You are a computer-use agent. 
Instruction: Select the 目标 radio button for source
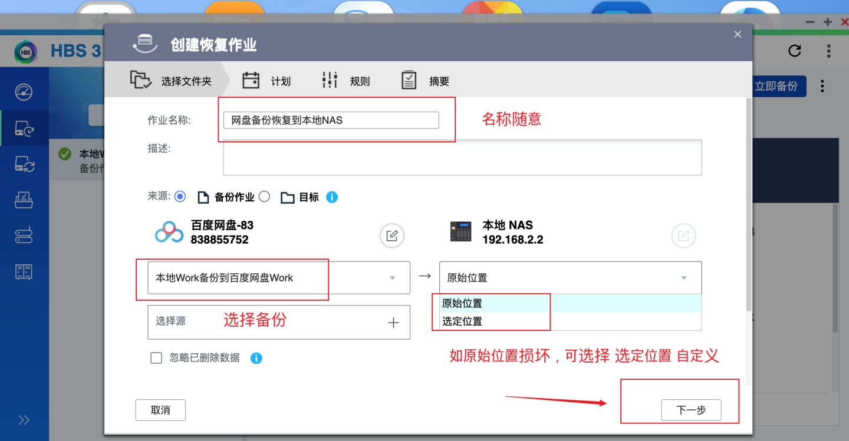(x=265, y=197)
